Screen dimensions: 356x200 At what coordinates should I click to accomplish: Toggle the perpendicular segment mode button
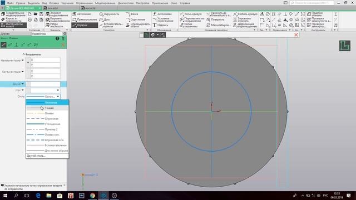pyautogui.click(x=16, y=44)
